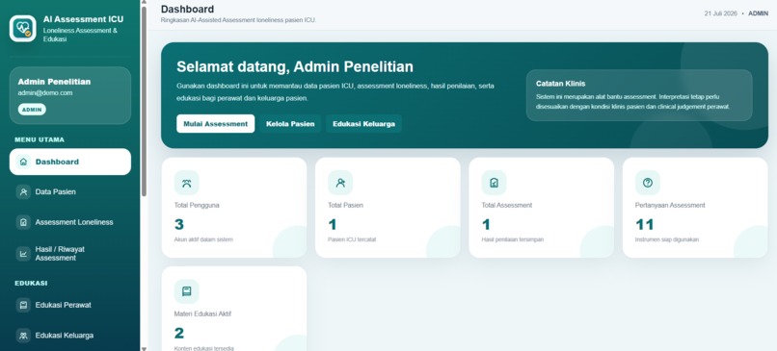Open Hasil / Riwayat Assessment menu
777x351 pixels.
pyautogui.click(x=70, y=254)
